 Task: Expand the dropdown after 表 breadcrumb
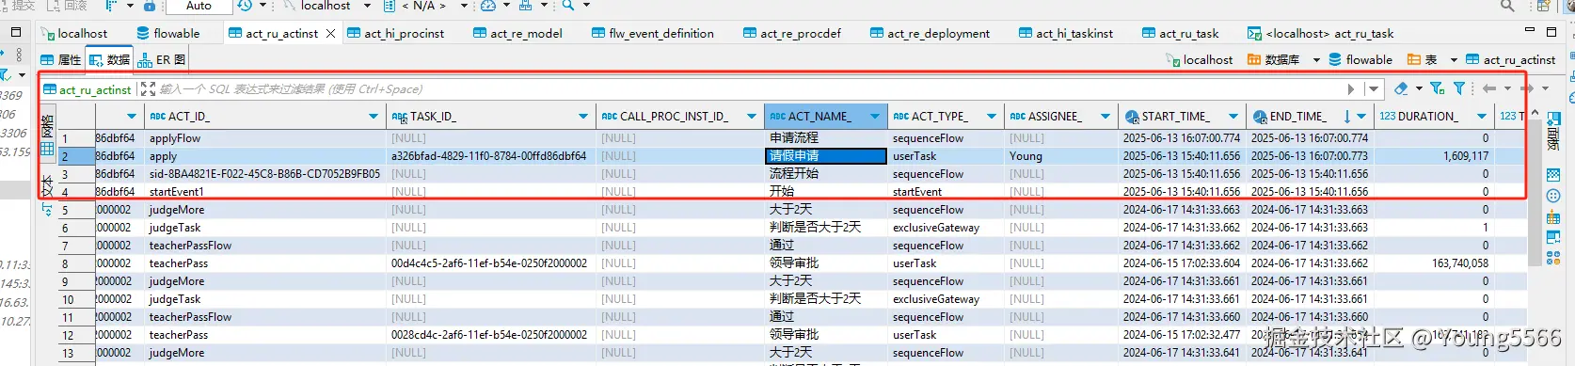click(1454, 59)
